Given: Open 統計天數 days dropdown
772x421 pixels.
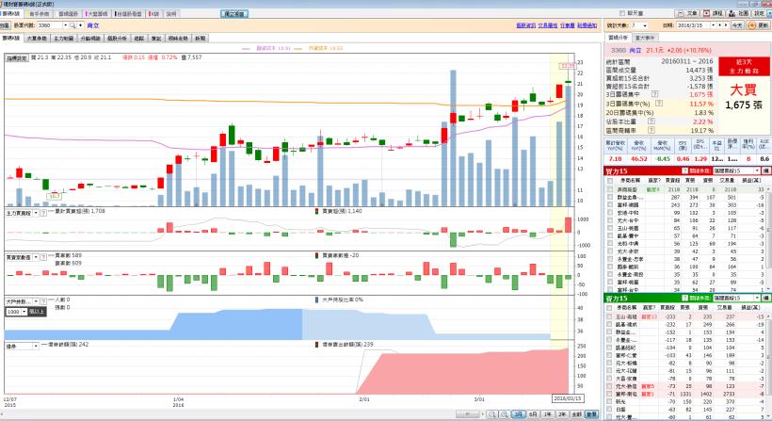Looking at the screenshot, I should point(645,25).
